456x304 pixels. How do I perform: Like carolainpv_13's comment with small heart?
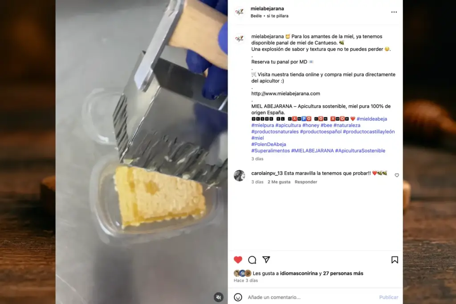pos(397,175)
